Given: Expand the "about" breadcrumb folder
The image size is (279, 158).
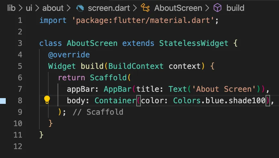Looking at the screenshot, I should (x=53, y=8).
